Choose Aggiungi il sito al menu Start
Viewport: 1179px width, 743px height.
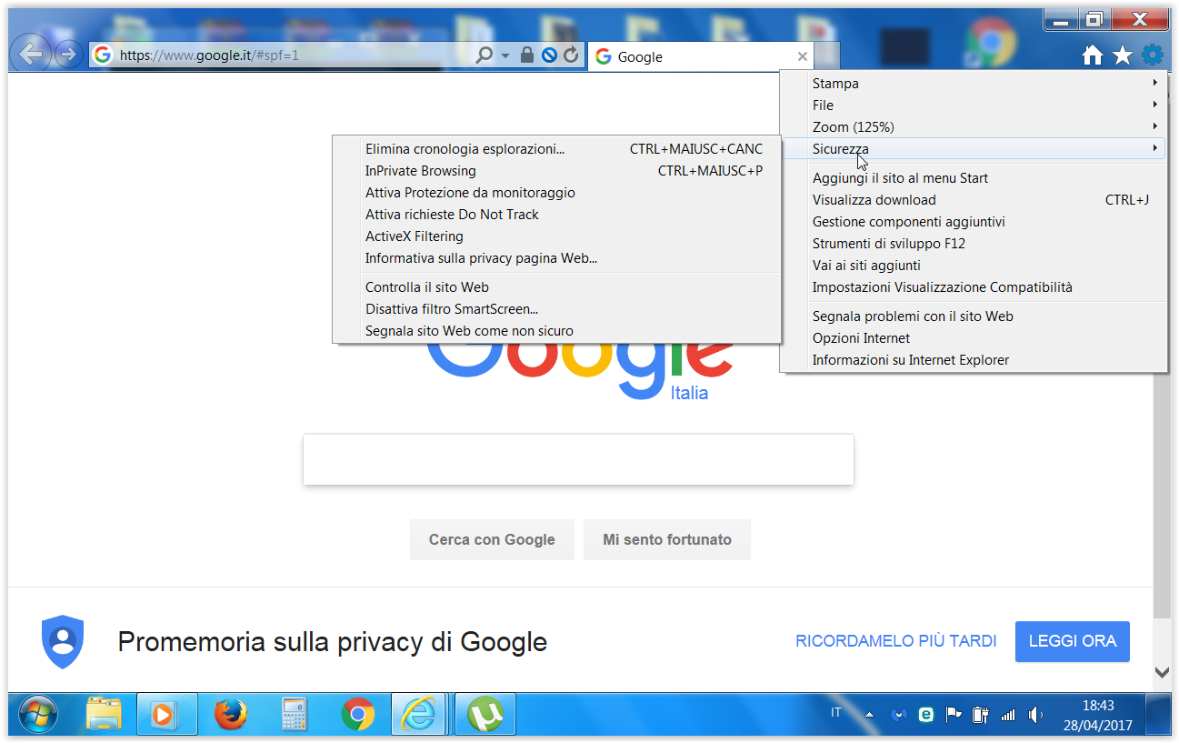click(x=974, y=177)
